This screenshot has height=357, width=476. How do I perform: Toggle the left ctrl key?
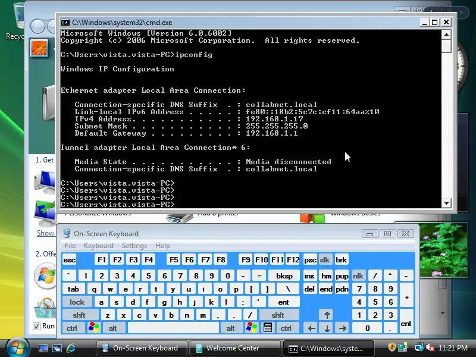pos(72,328)
